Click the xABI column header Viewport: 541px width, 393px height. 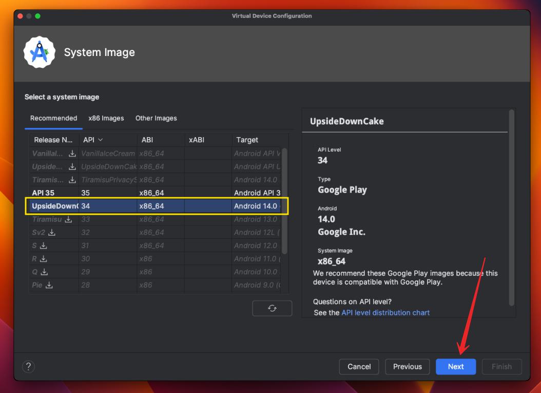pos(208,140)
